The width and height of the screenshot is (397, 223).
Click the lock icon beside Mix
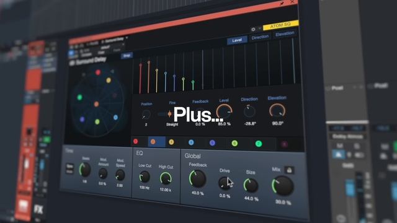tap(289, 170)
